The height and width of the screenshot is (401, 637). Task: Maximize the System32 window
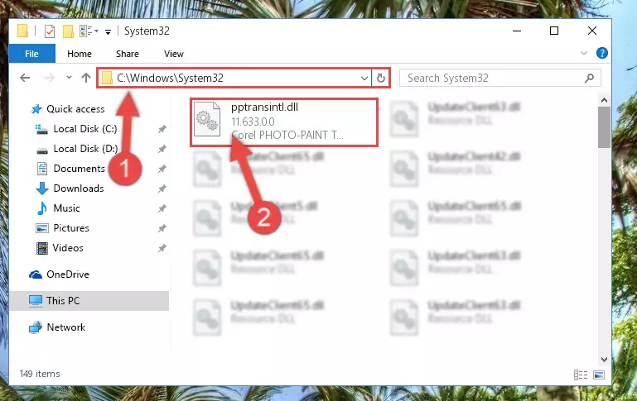[x=553, y=31]
